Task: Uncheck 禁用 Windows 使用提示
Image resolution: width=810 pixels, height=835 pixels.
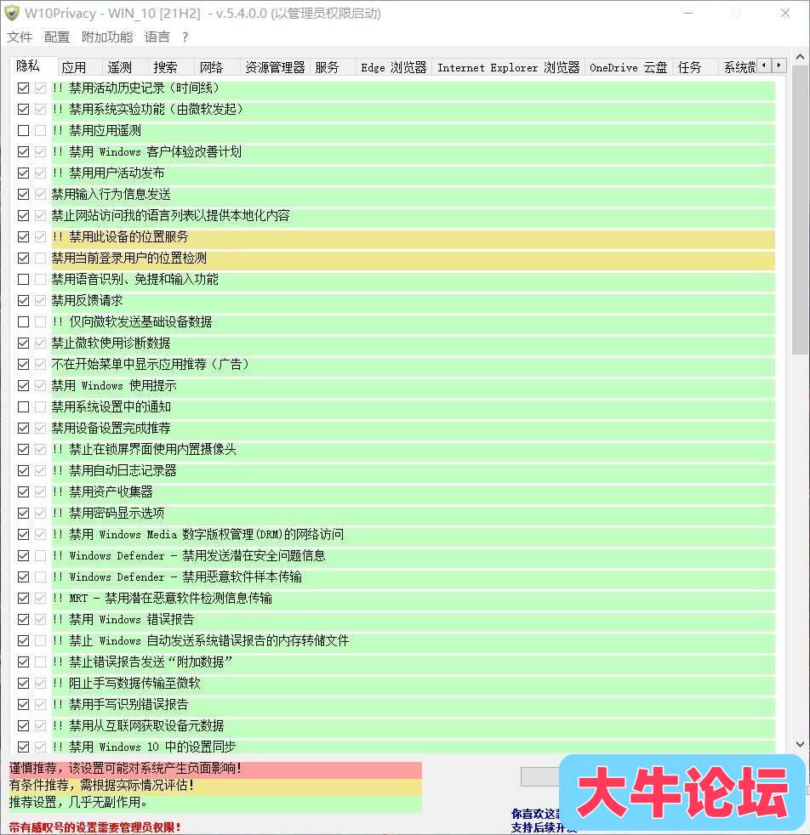Action: click(24, 385)
